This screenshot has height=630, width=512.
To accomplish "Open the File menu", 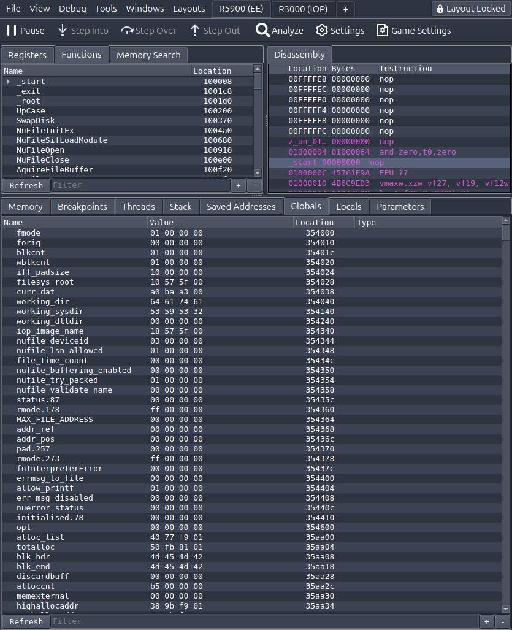I will click(x=13, y=9).
